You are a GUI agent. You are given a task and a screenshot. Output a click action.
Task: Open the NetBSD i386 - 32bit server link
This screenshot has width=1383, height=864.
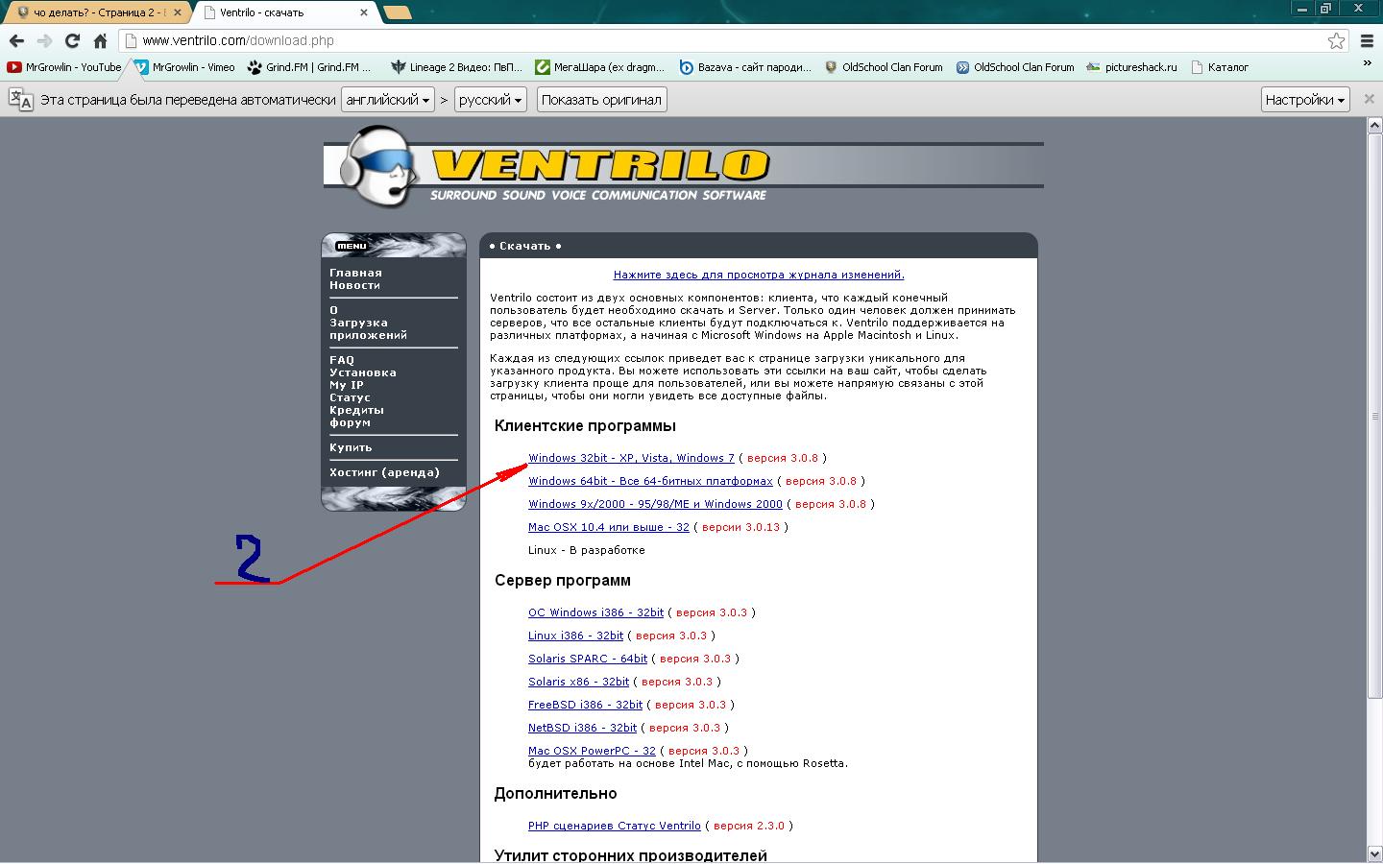(x=582, y=728)
